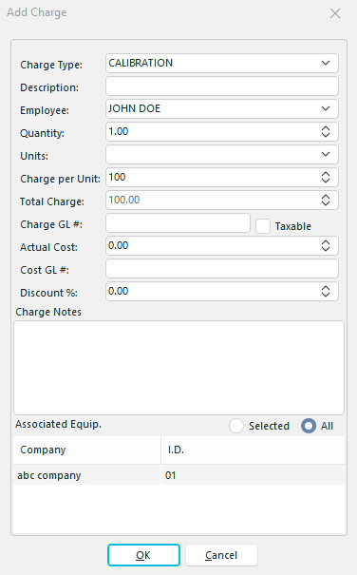This screenshot has height=575, width=357.
Task: Click the Cancel button
Action: [x=221, y=555]
